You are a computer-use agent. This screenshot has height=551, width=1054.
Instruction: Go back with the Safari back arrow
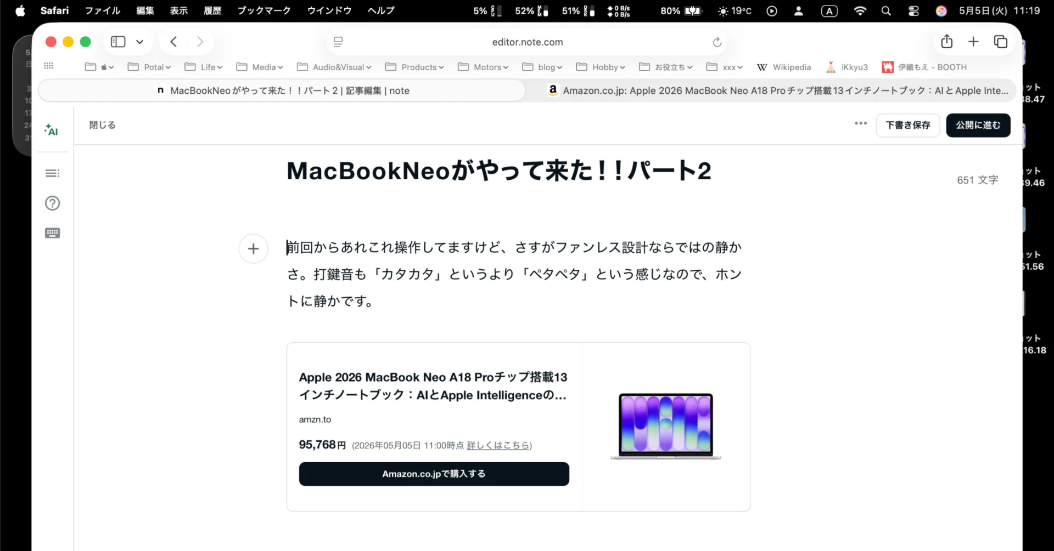tap(173, 42)
